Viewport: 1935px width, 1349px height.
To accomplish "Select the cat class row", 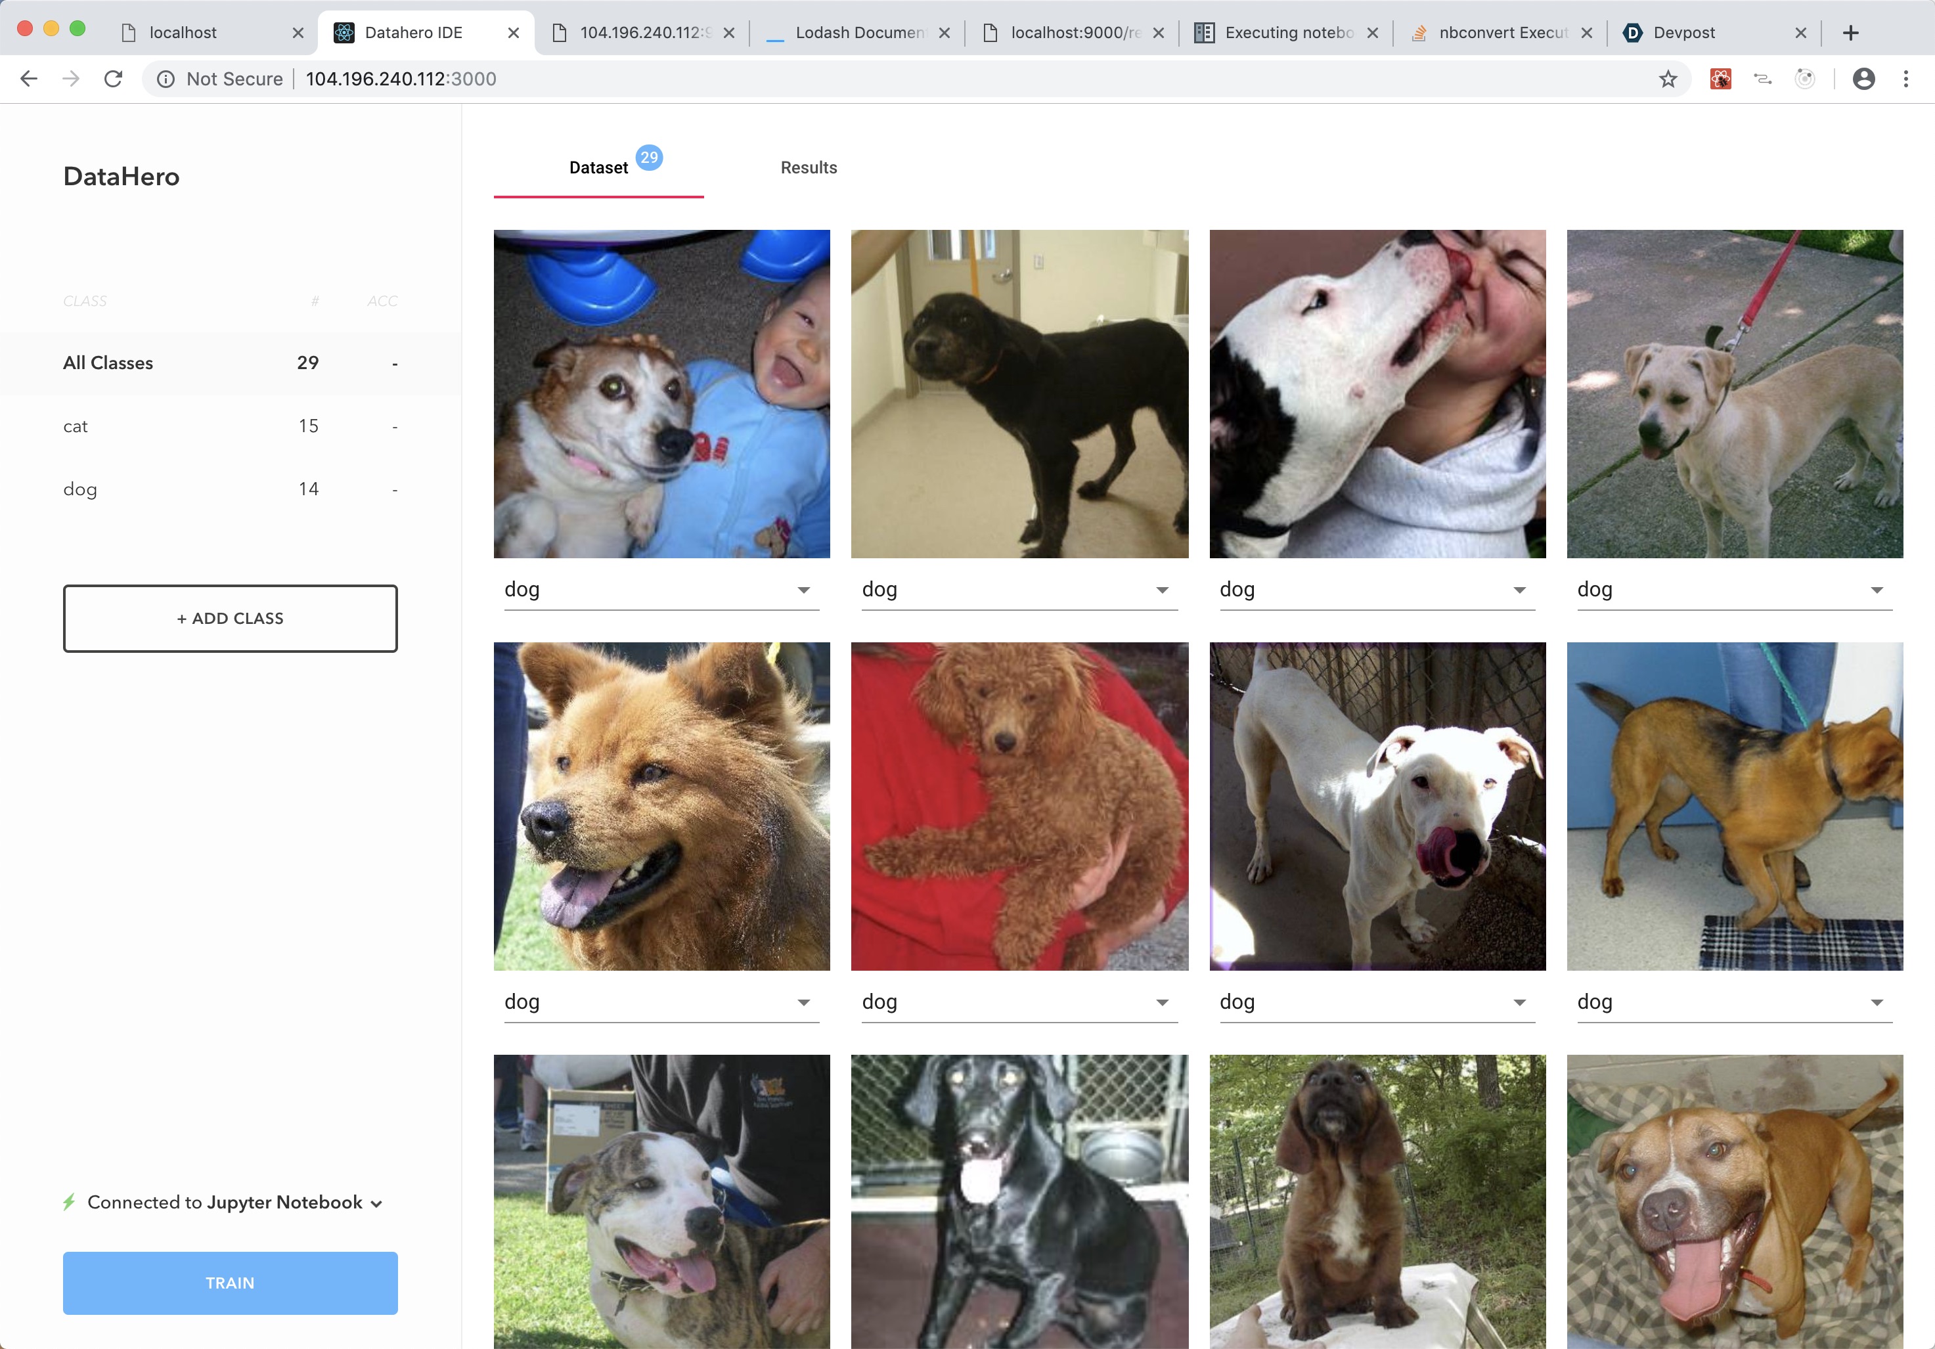I will coord(229,426).
